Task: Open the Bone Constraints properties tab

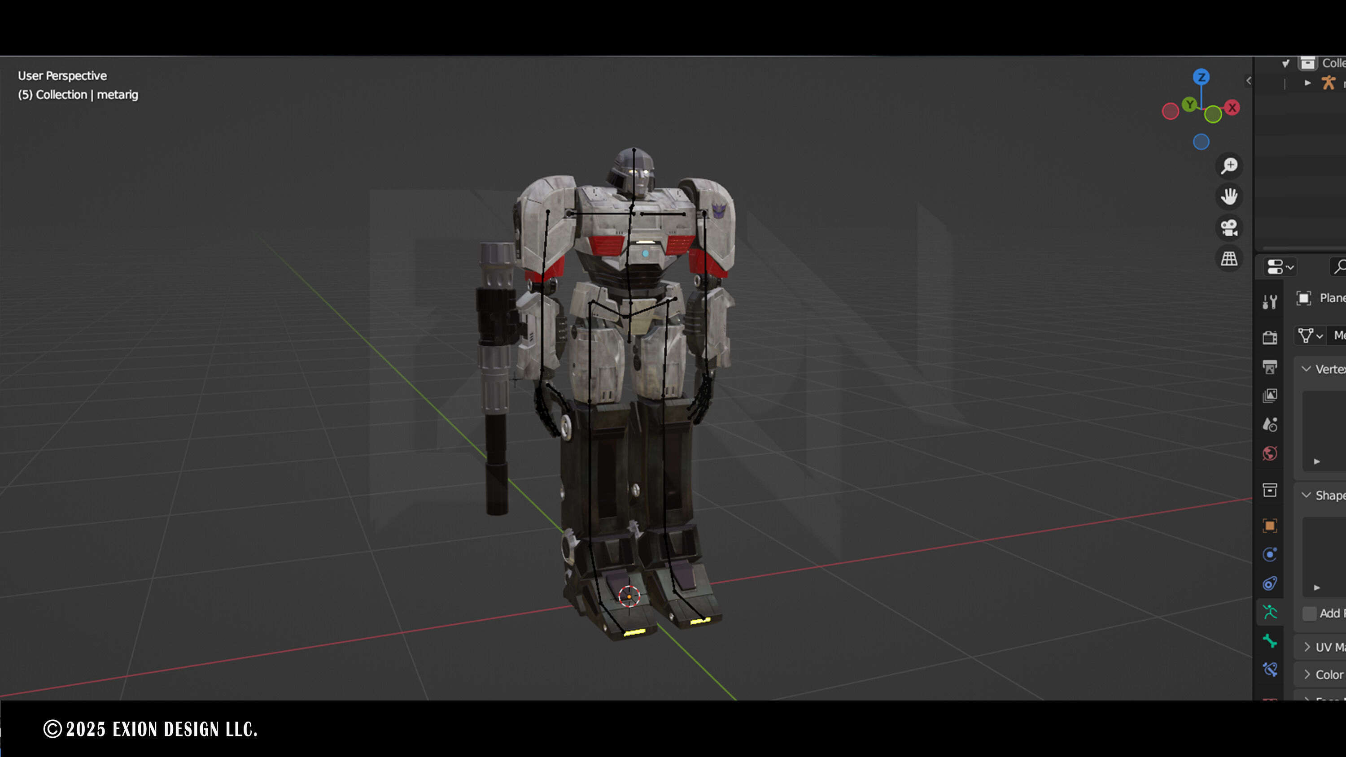Action: click(1270, 669)
